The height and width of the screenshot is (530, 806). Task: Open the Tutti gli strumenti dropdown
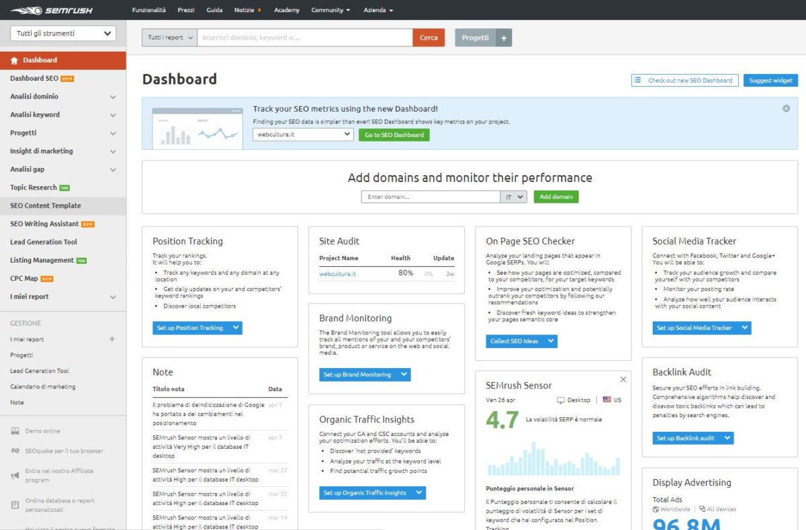coord(63,34)
